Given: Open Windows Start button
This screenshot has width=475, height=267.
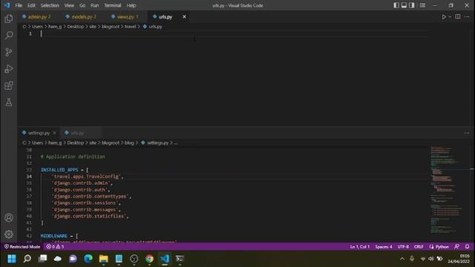Looking at the screenshot, I should pos(12,259).
